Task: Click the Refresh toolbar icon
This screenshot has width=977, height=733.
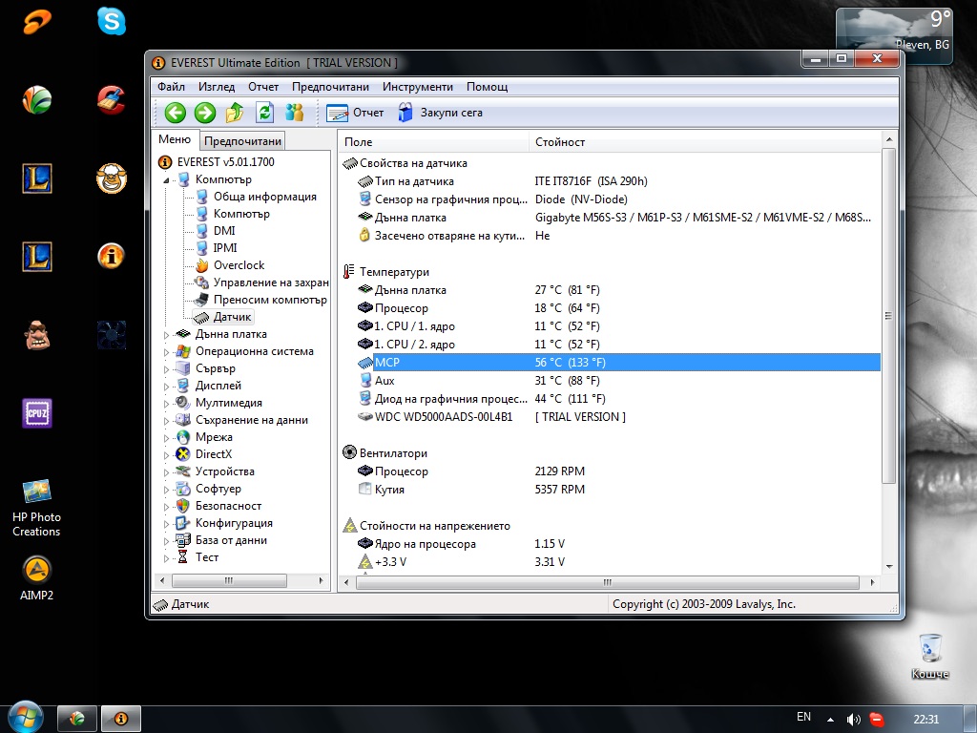Action: (265, 113)
